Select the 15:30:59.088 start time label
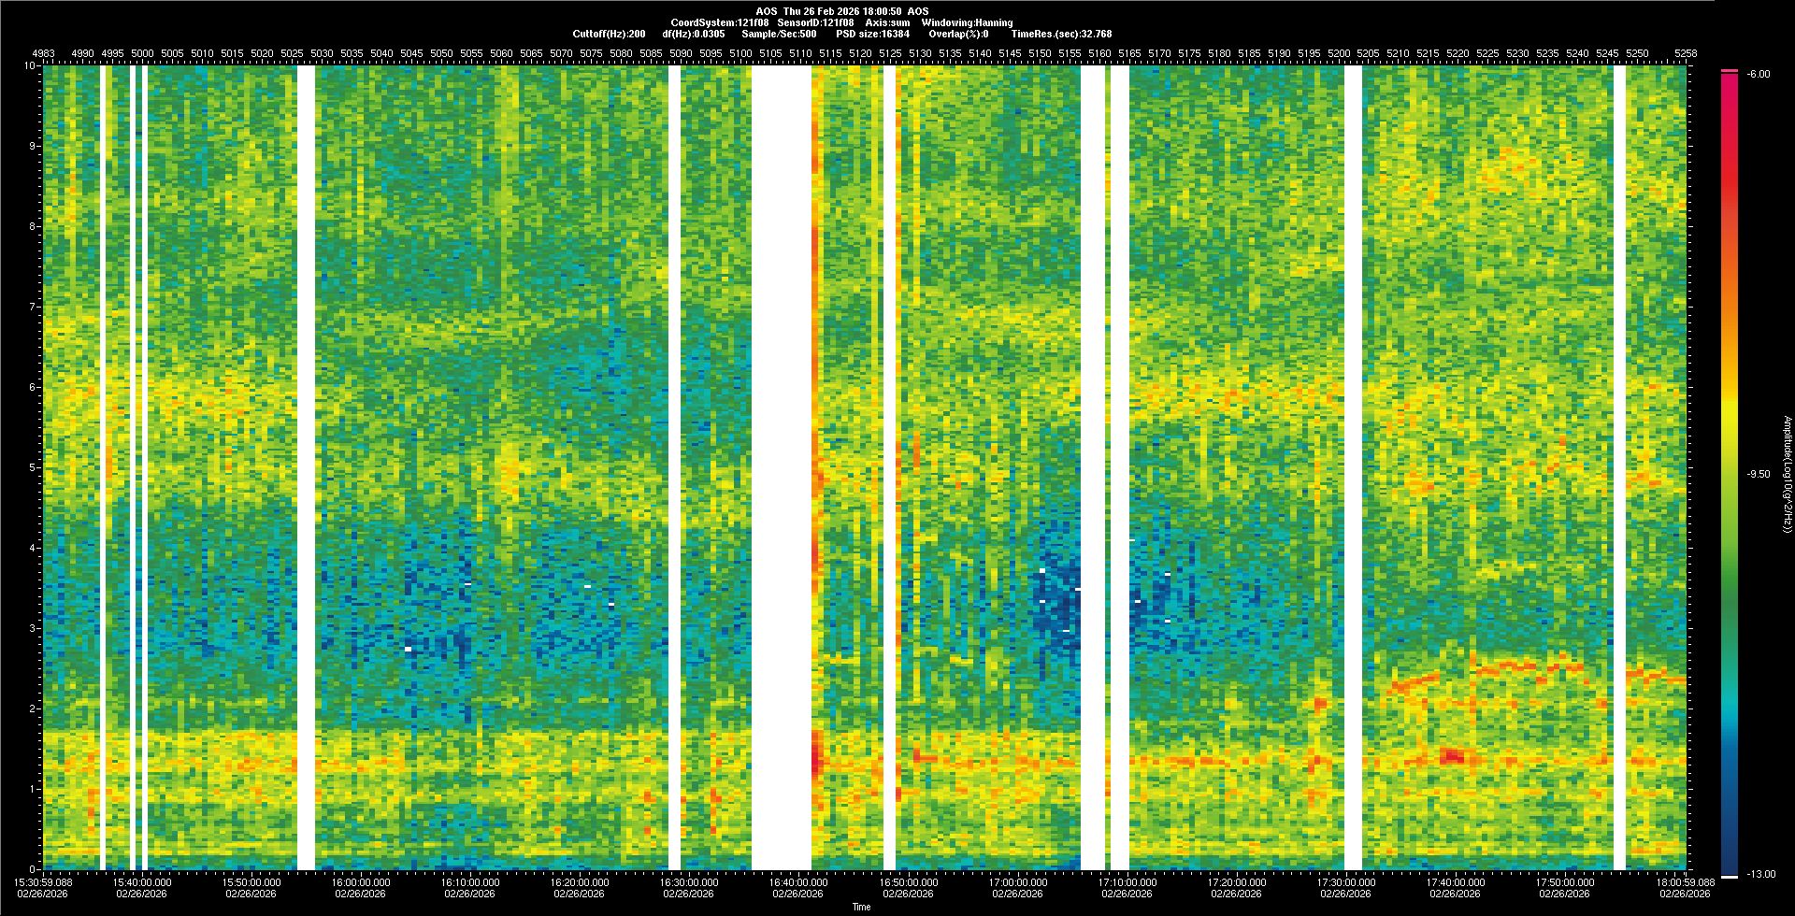This screenshot has height=916, width=1795. (44, 881)
